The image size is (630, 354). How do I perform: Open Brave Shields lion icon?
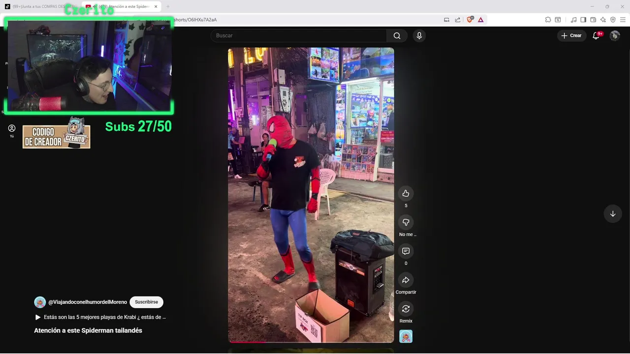click(470, 20)
